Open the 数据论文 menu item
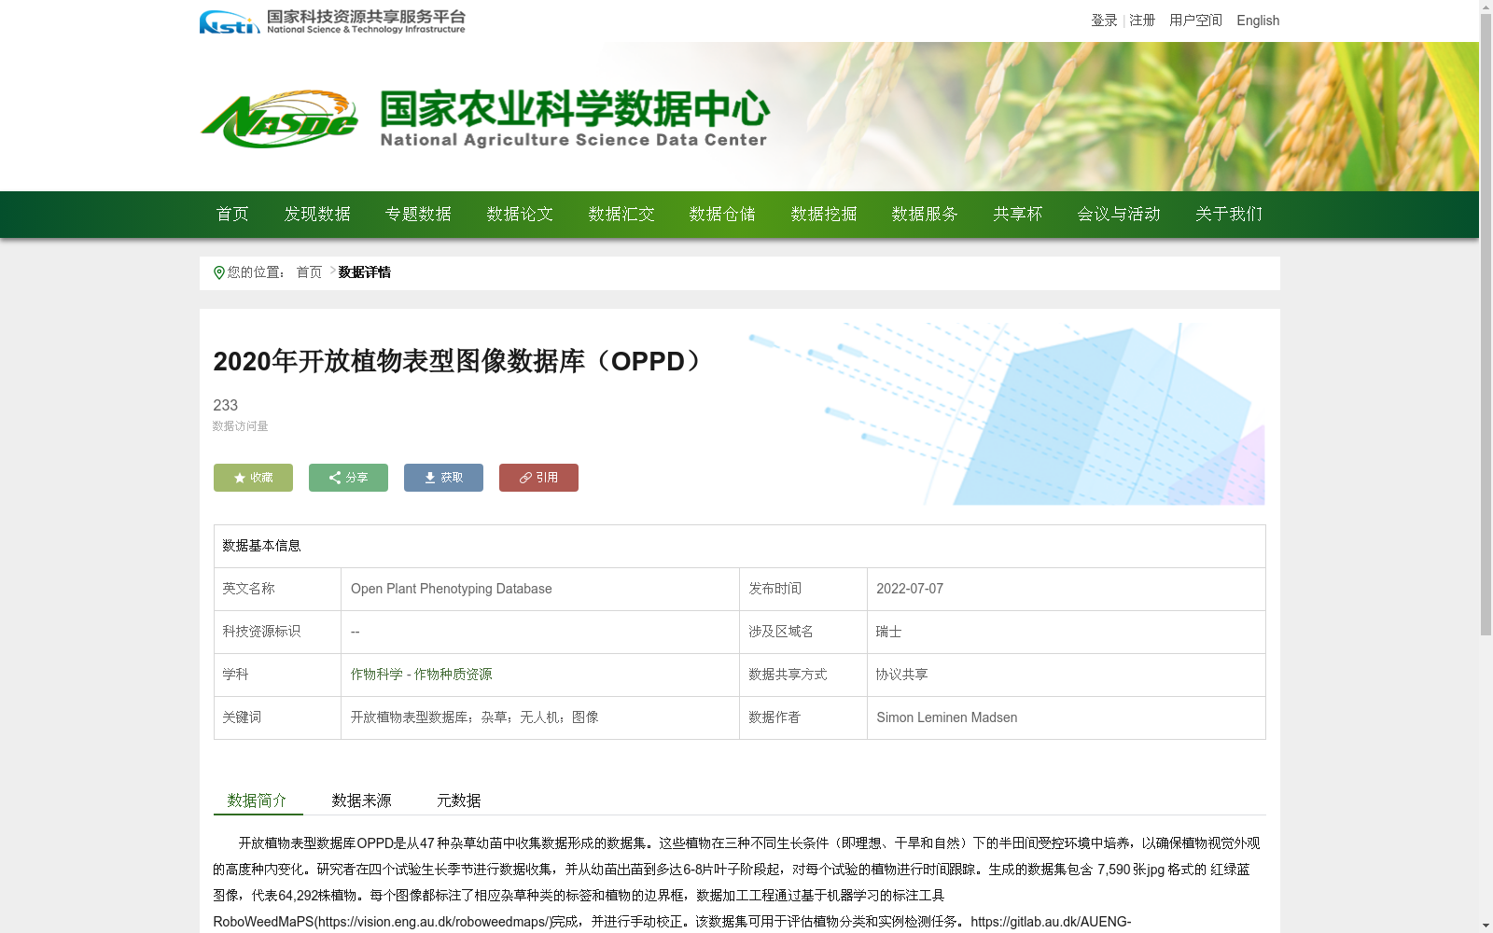 520,215
